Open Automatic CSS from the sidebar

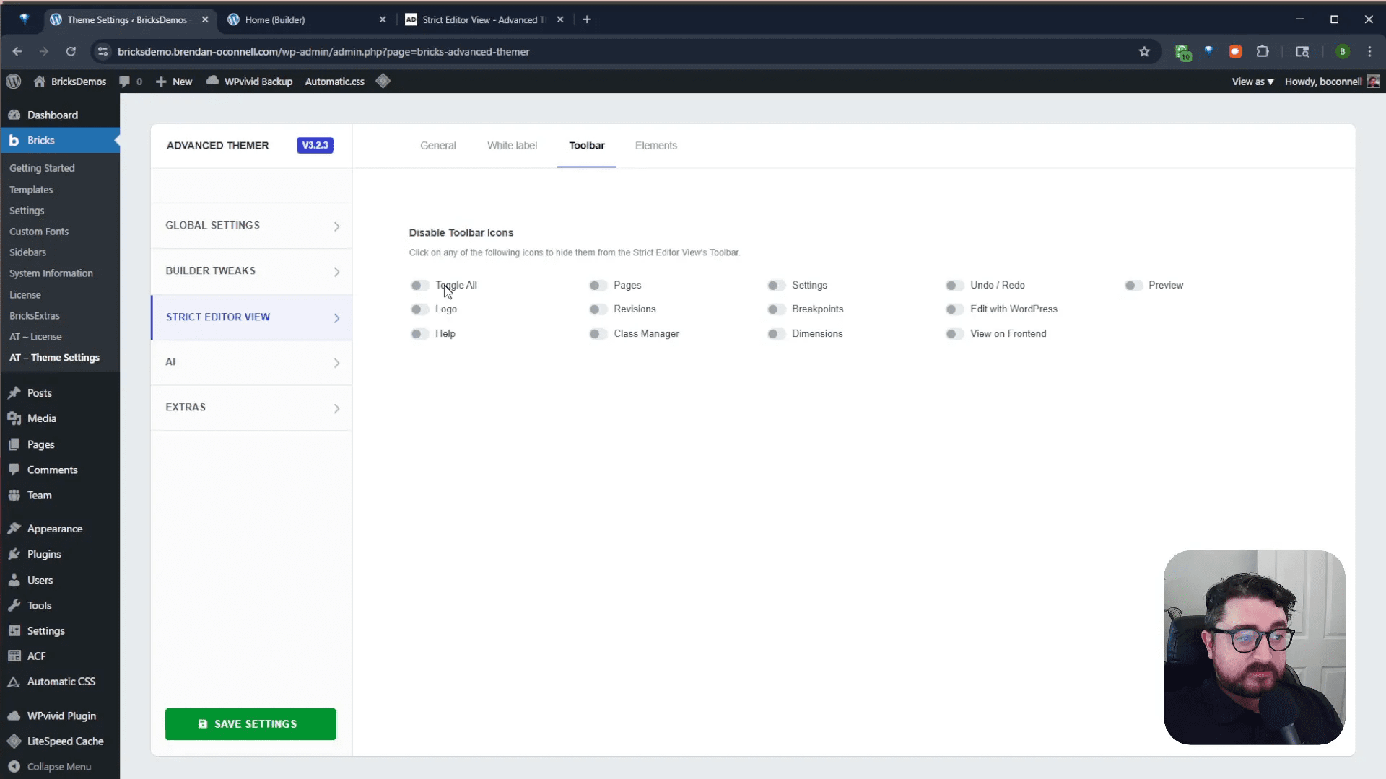coord(61,681)
